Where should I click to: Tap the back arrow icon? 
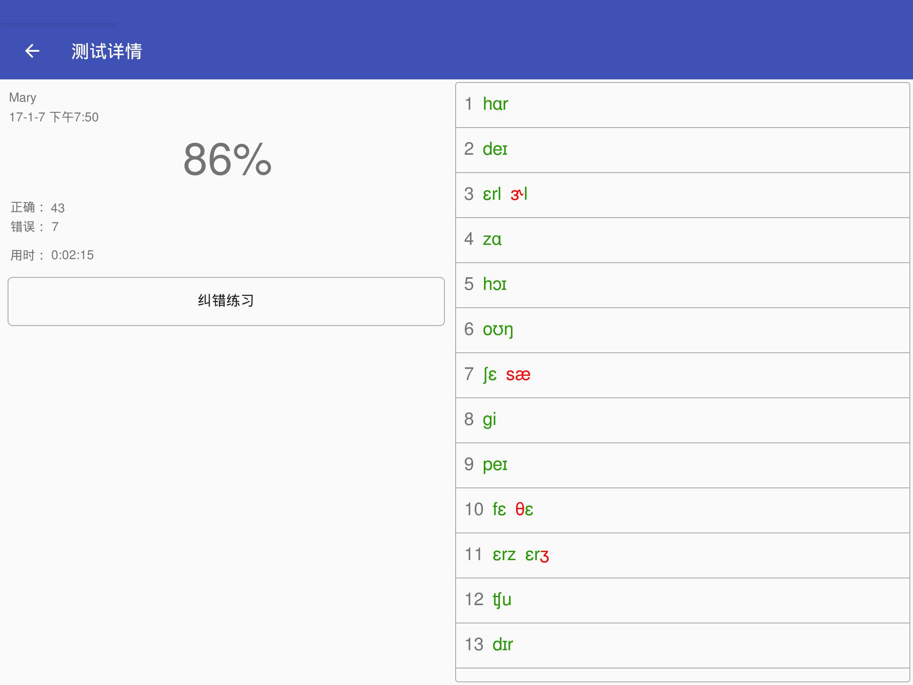[32, 51]
